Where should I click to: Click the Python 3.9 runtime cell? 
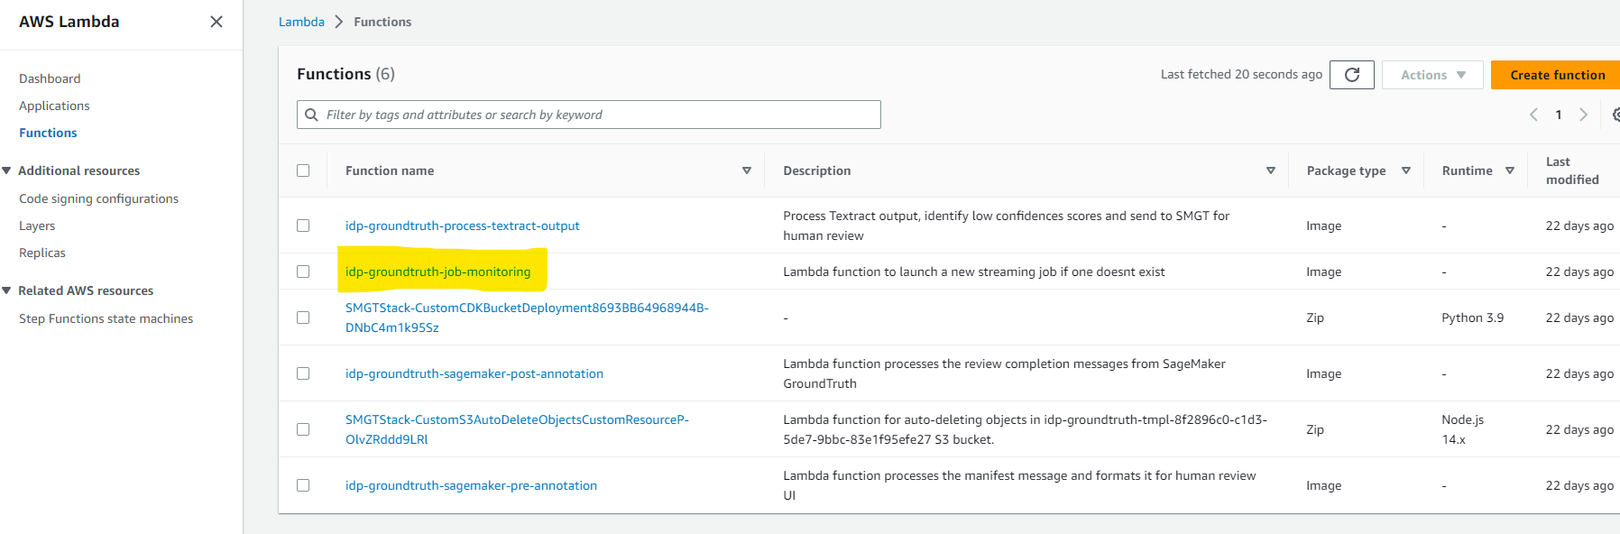(1472, 318)
